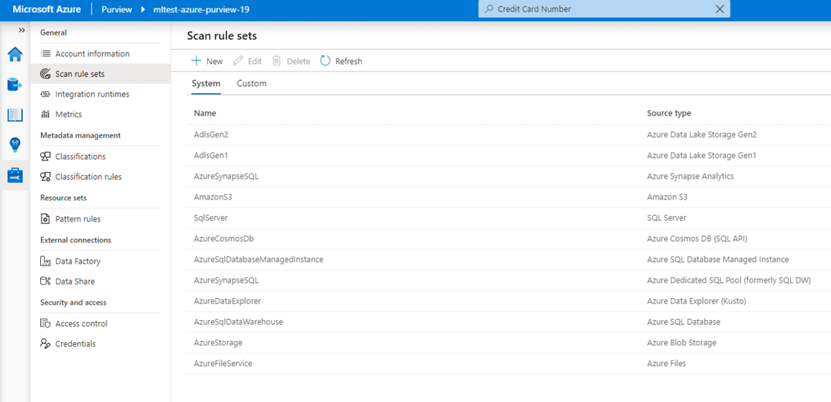Image resolution: width=831 pixels, height=402 pixels.
Task: Click the Data Factory icon
Action: tap(46, 261)
